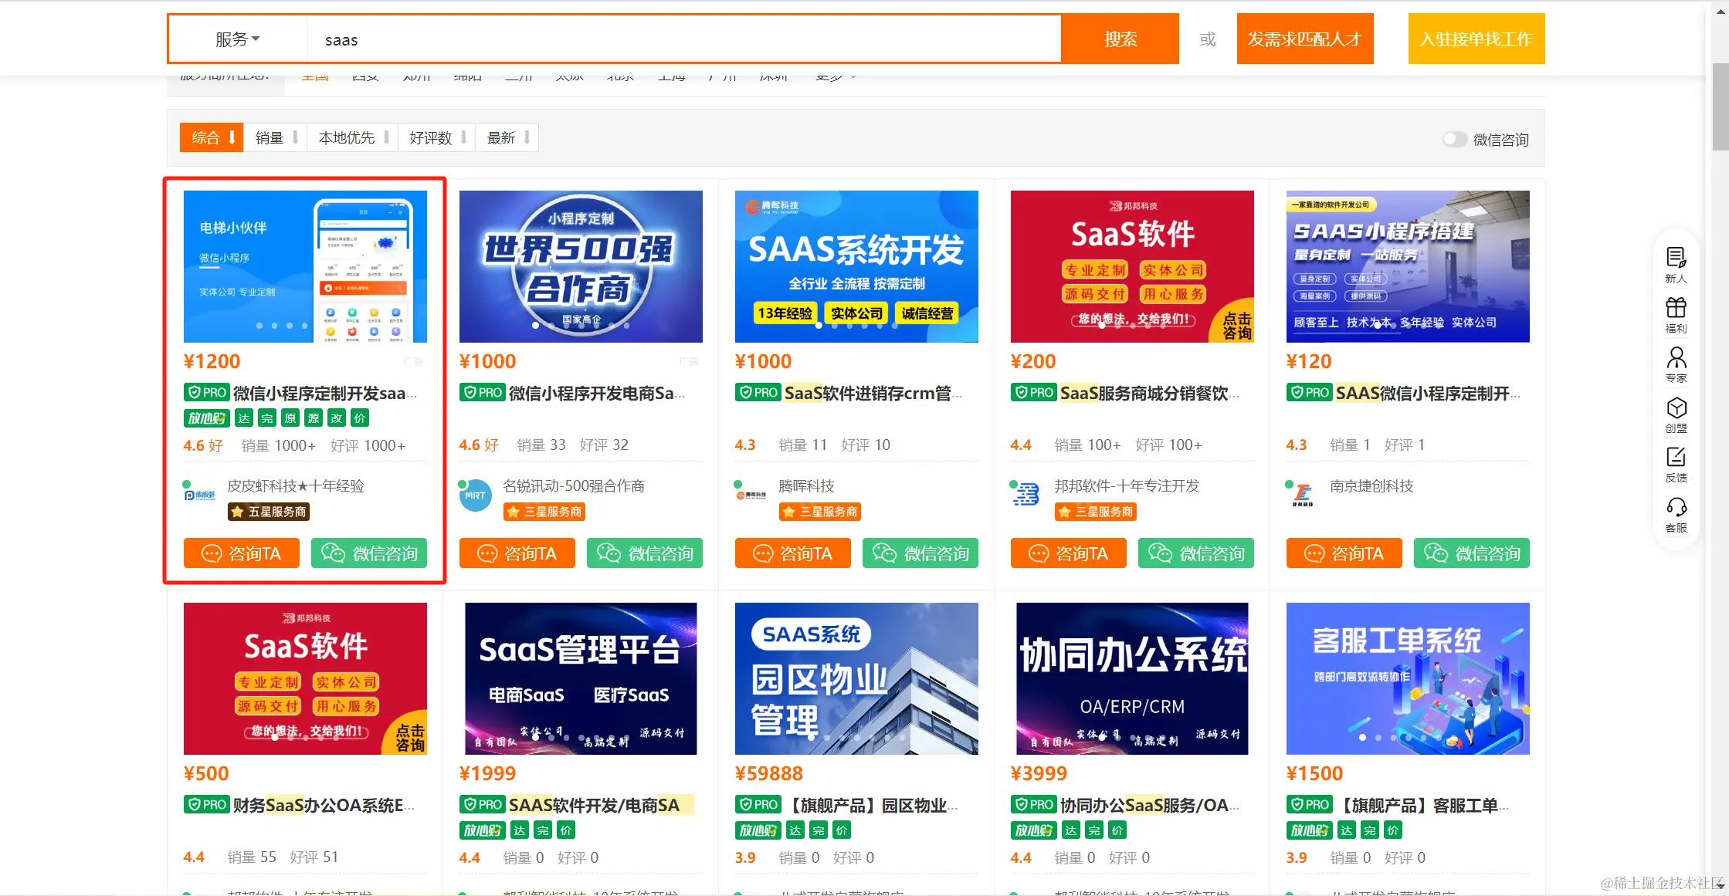Click 发需求匹配人才 button
This screenshot has width=1729, height=896.
pyautogui.click(x=1304, y=39)
